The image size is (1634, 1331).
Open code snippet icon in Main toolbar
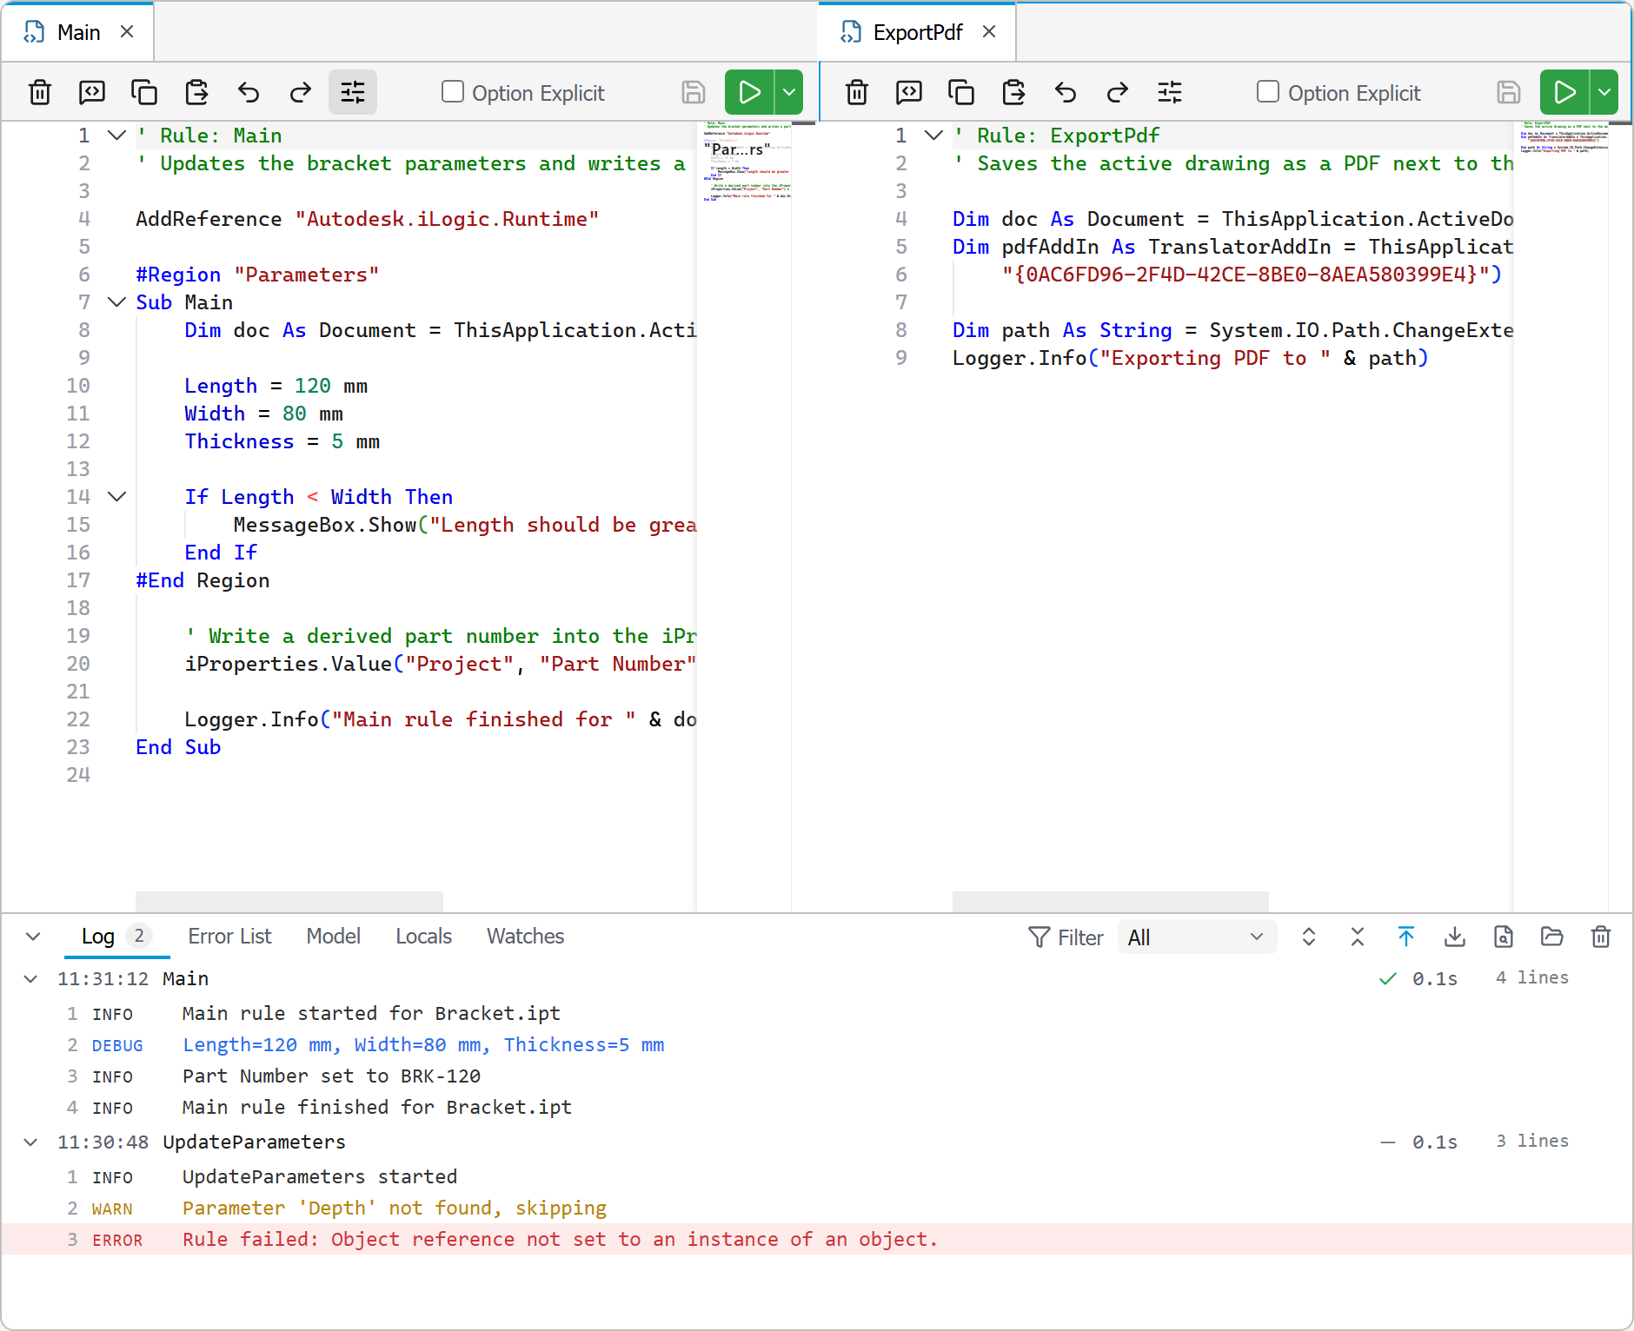(92, 92)
